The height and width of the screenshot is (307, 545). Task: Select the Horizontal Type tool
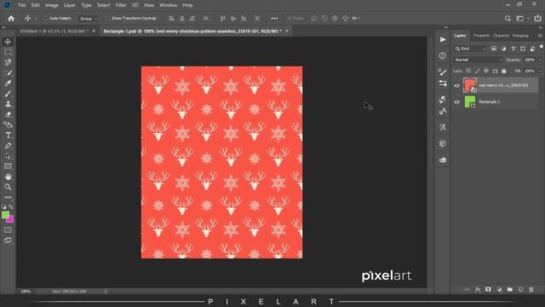pos(8,135)
